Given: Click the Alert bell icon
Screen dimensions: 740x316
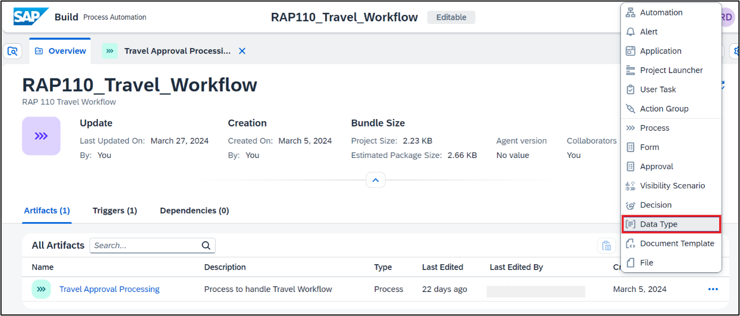Looking at the screenshot, I should (x=630, y=31).
